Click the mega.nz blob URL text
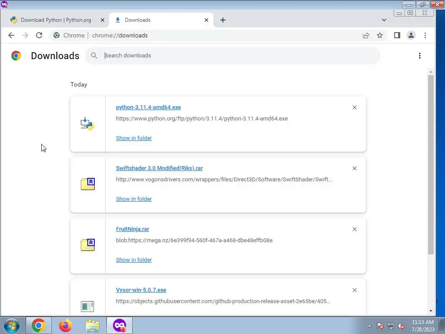The image size is (445, 334). (194, 240)
